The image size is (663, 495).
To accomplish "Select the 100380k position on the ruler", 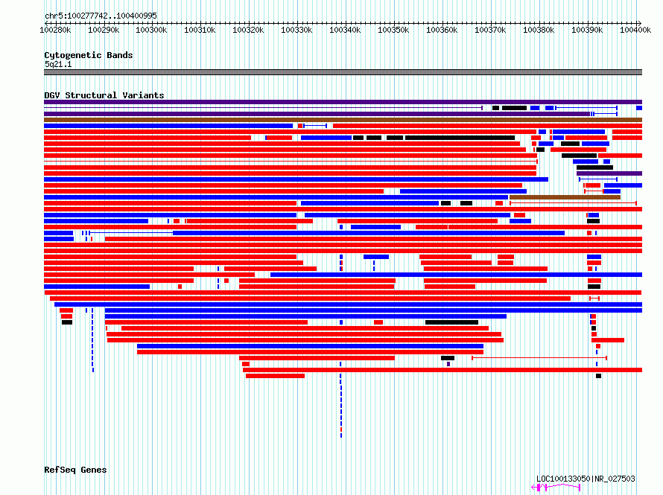I will click(x=539, y=30).
